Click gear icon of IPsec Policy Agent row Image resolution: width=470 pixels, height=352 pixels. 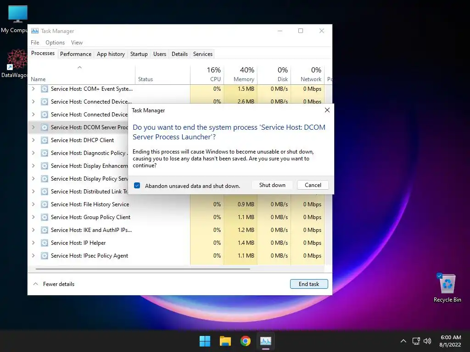[x=45, y=256]
